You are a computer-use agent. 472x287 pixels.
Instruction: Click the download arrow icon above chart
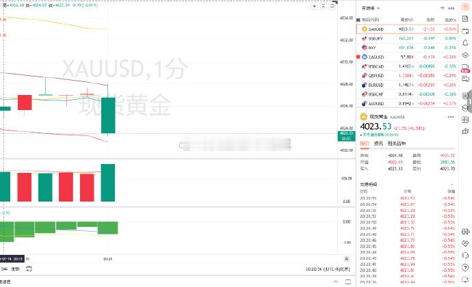(x=314, y=5)
